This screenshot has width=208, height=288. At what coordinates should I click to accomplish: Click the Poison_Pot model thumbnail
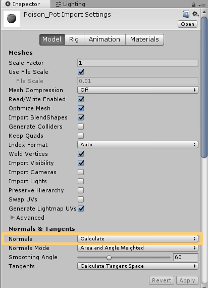pos(12,19)
